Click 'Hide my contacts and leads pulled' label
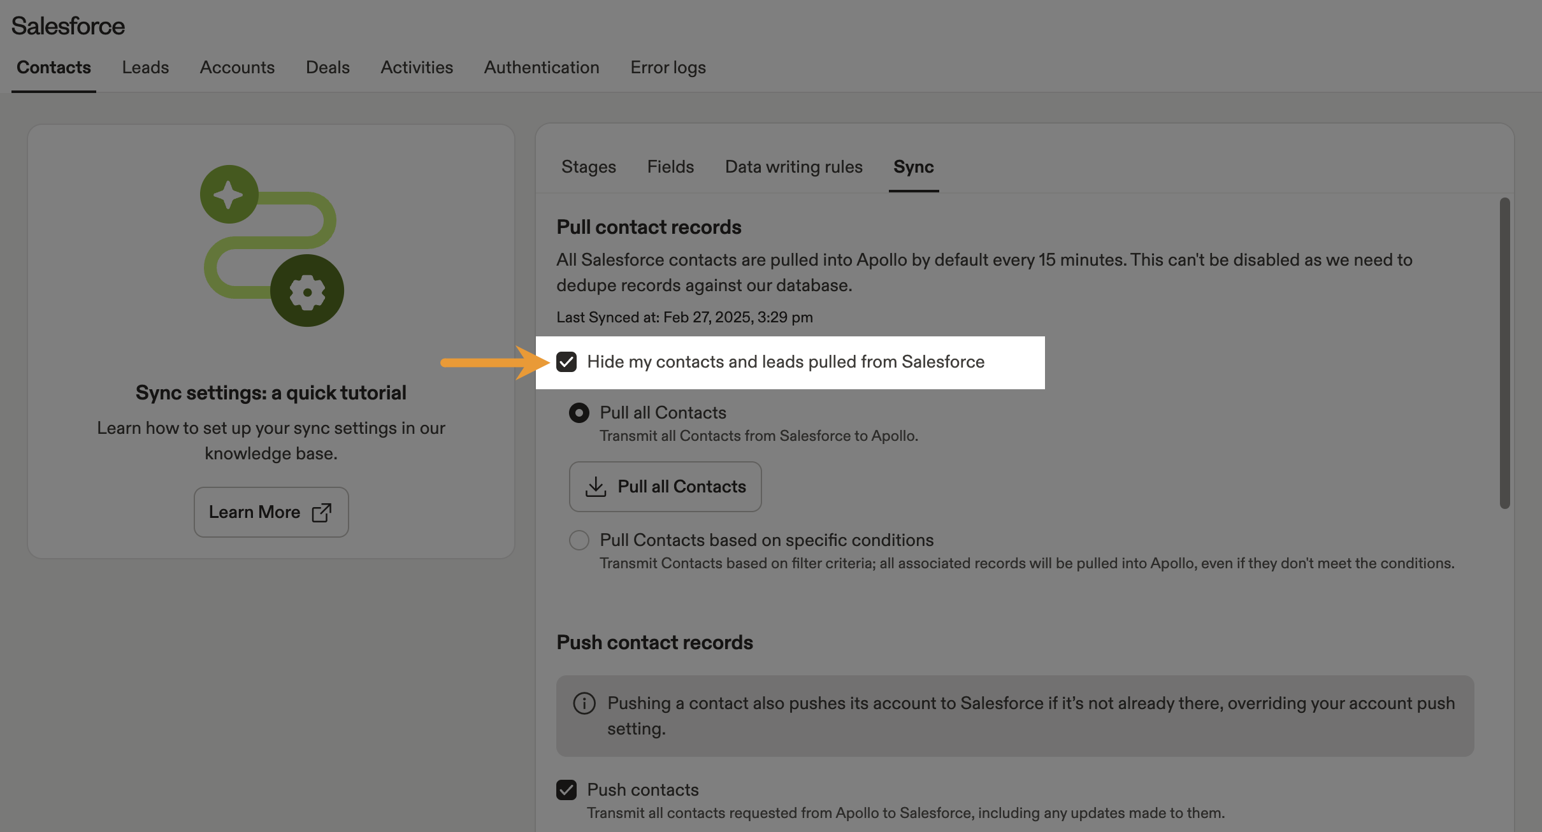 (x=786, y=362)
